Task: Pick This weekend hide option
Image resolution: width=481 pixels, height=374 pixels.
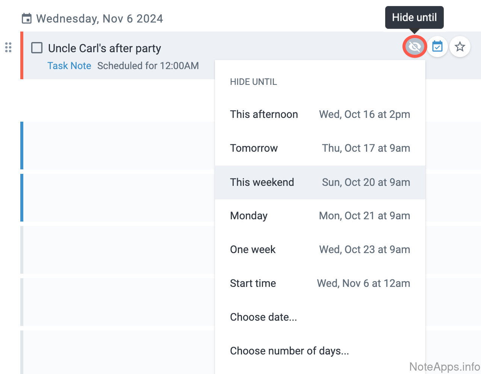Action: [x=320, y=182]
